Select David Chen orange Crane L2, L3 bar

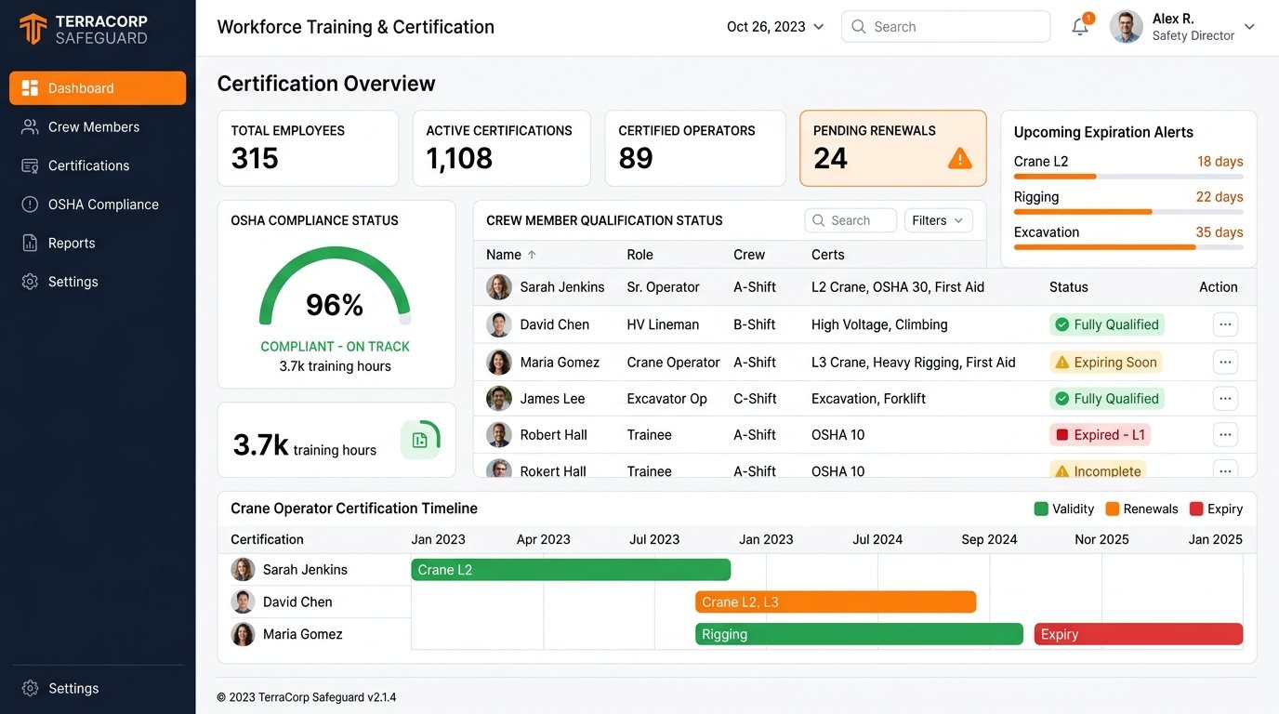tap(836, 602)
